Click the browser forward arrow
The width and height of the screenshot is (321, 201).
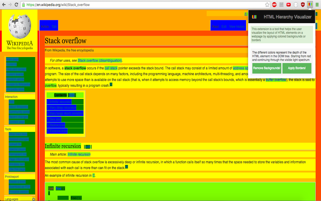pos(10,5)
